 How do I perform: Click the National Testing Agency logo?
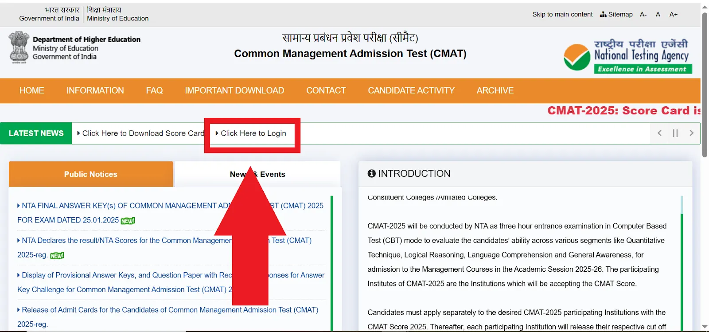point(628,56)
